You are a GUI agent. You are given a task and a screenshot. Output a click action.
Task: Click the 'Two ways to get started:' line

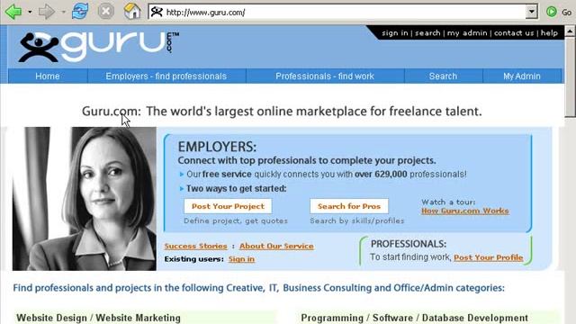click(236, 188)
